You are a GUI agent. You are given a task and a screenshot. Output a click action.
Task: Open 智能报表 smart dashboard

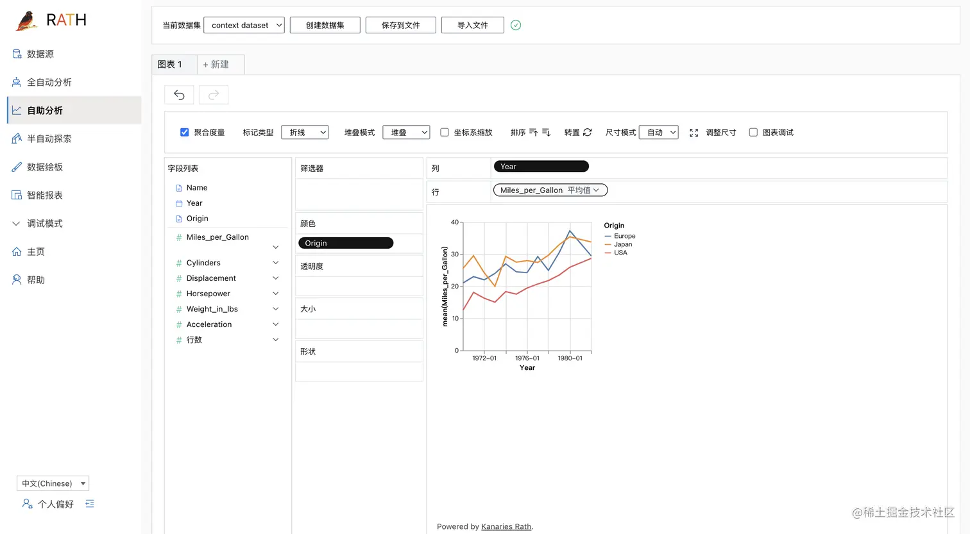pyautogui.click(x=45, y=195)
